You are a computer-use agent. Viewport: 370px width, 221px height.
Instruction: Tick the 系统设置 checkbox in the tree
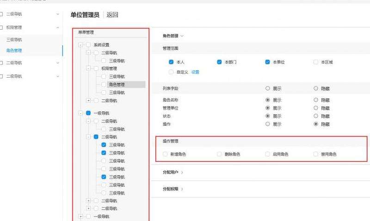(88, 45)
